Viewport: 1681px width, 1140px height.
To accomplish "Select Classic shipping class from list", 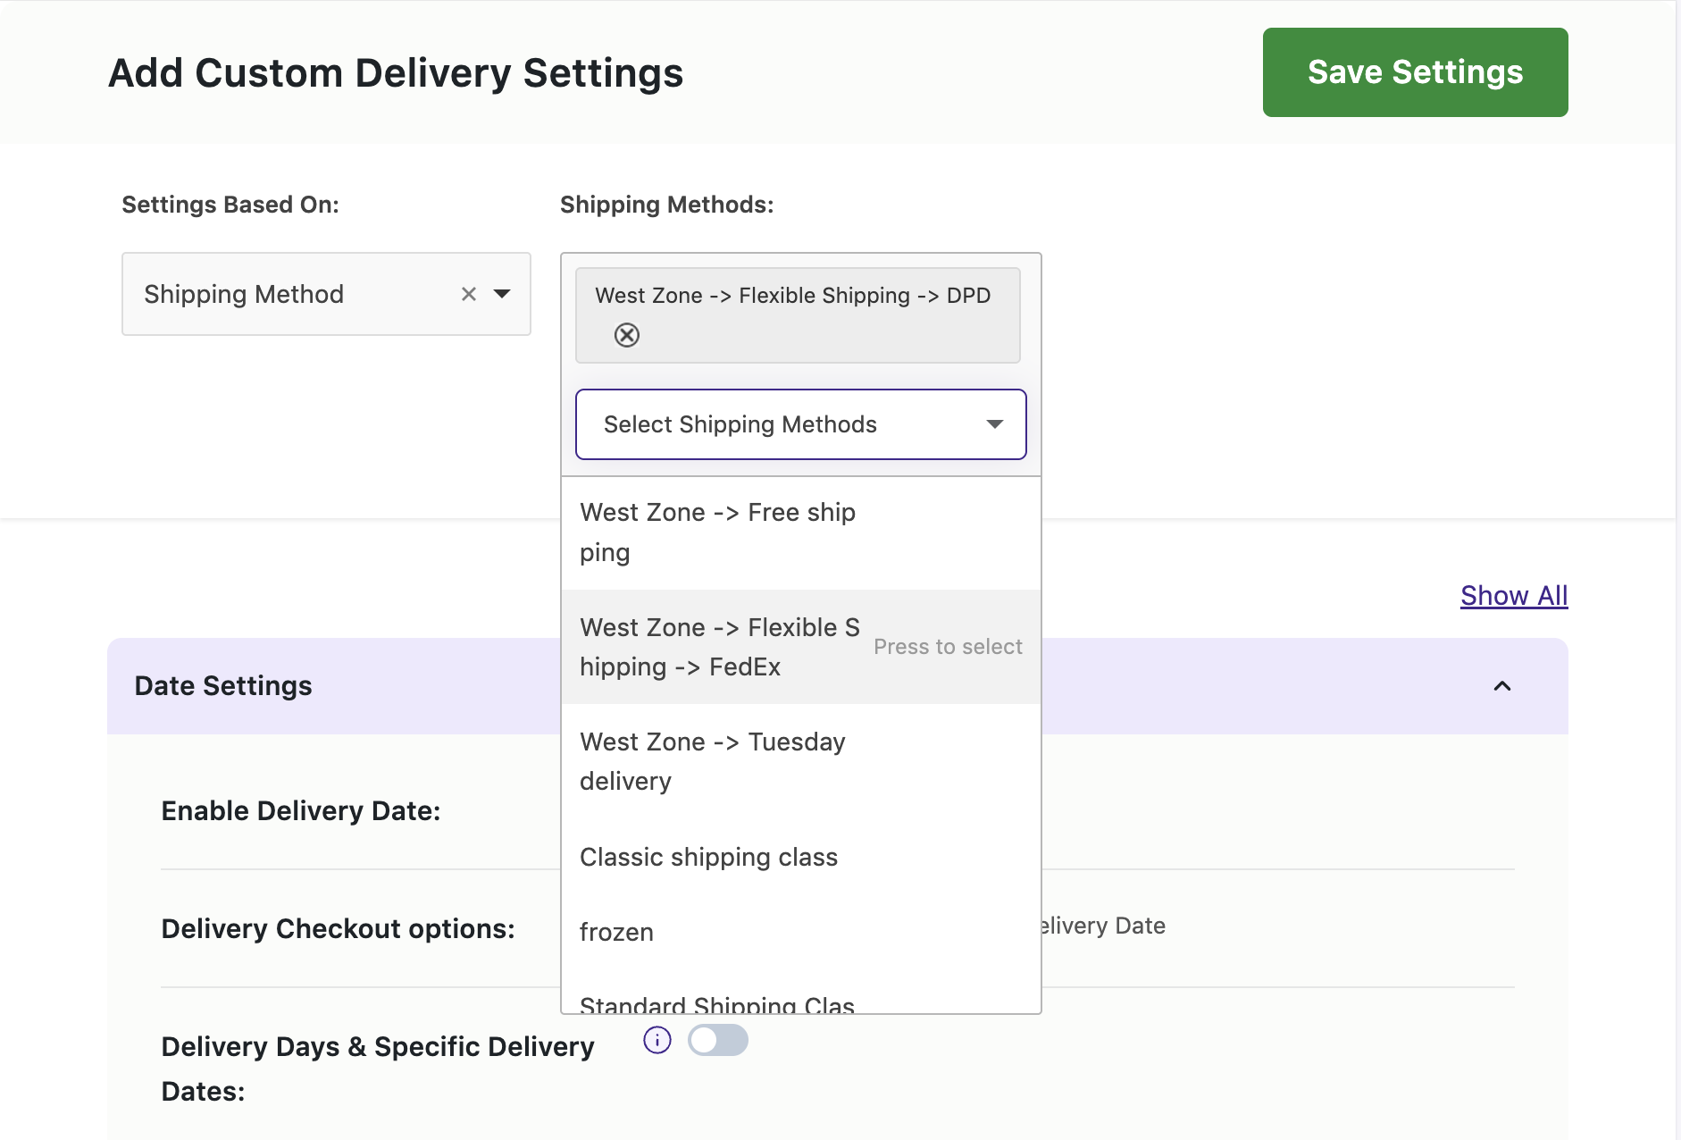I will click(708, 857).
